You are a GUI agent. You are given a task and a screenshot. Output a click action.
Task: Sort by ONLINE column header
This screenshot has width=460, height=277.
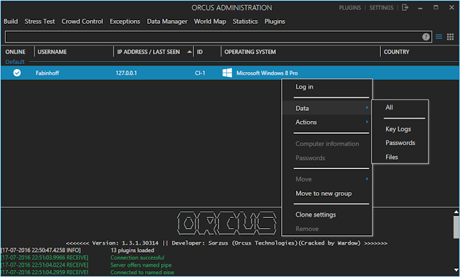(15, 52)
